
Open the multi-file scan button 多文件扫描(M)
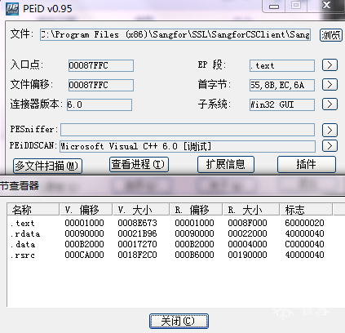[x=47, y=166]
